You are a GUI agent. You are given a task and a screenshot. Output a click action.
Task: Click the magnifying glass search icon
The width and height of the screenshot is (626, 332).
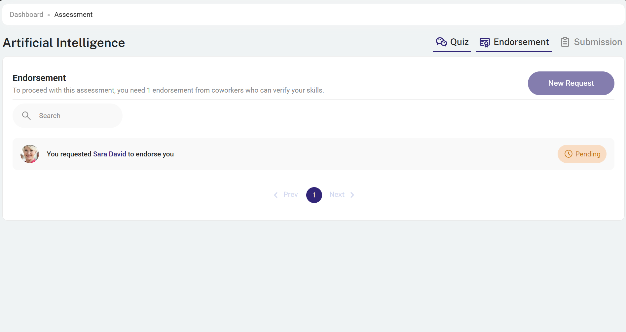[x=26, y=116]
